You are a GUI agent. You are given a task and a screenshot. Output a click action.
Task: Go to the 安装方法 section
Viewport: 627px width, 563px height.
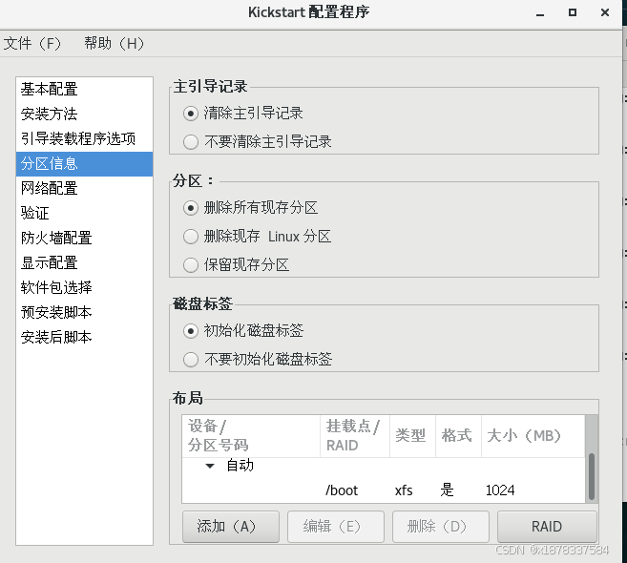click(x=84, y=114)
